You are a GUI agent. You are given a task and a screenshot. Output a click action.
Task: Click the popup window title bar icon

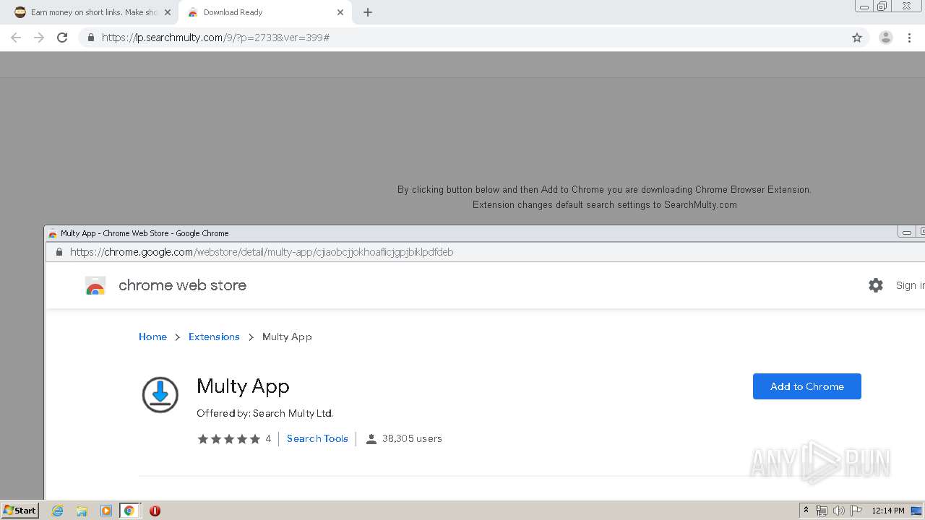(x=53, y=233)
